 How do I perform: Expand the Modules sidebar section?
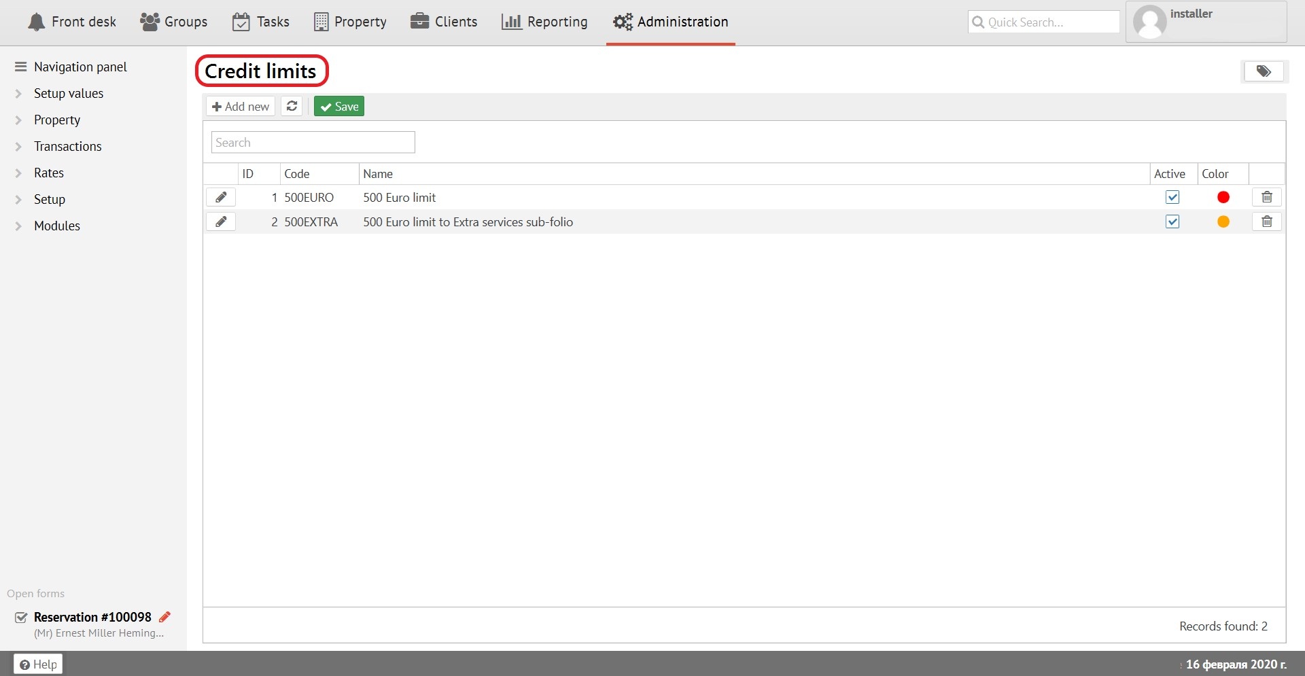click(x=18, y=226)
